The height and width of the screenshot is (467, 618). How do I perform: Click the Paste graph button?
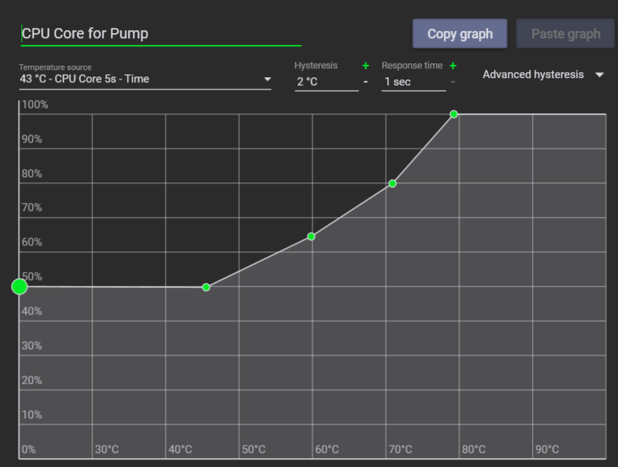tap(565, 34)
